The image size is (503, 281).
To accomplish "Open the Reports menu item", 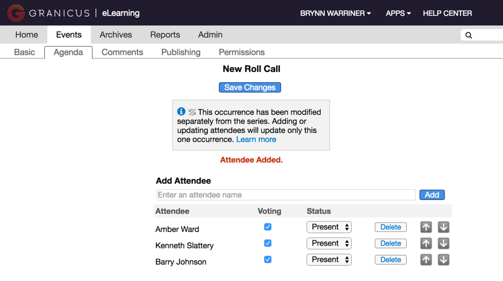I will point(165,35).
